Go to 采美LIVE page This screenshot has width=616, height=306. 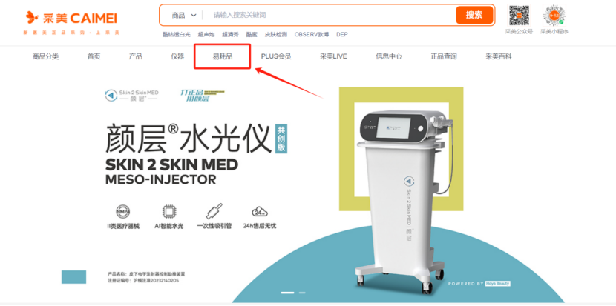[333, 56]
